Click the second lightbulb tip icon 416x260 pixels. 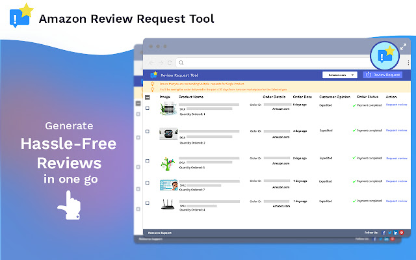[x=152, y=90]
